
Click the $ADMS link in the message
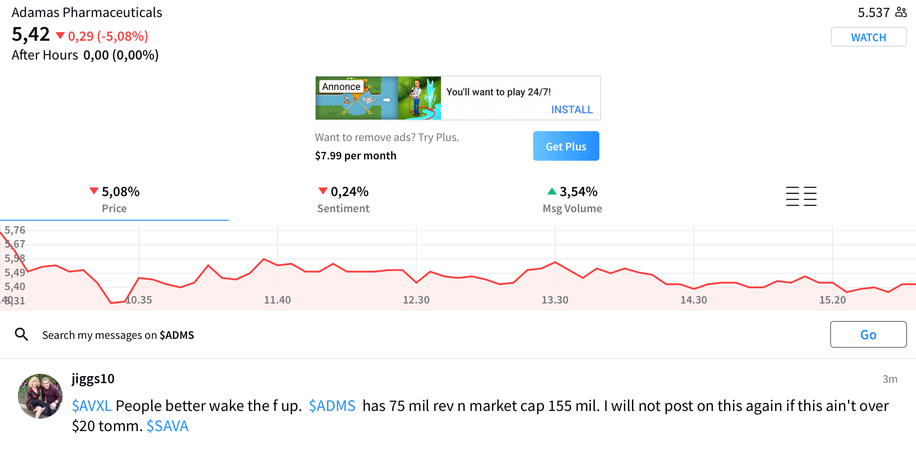332,406
